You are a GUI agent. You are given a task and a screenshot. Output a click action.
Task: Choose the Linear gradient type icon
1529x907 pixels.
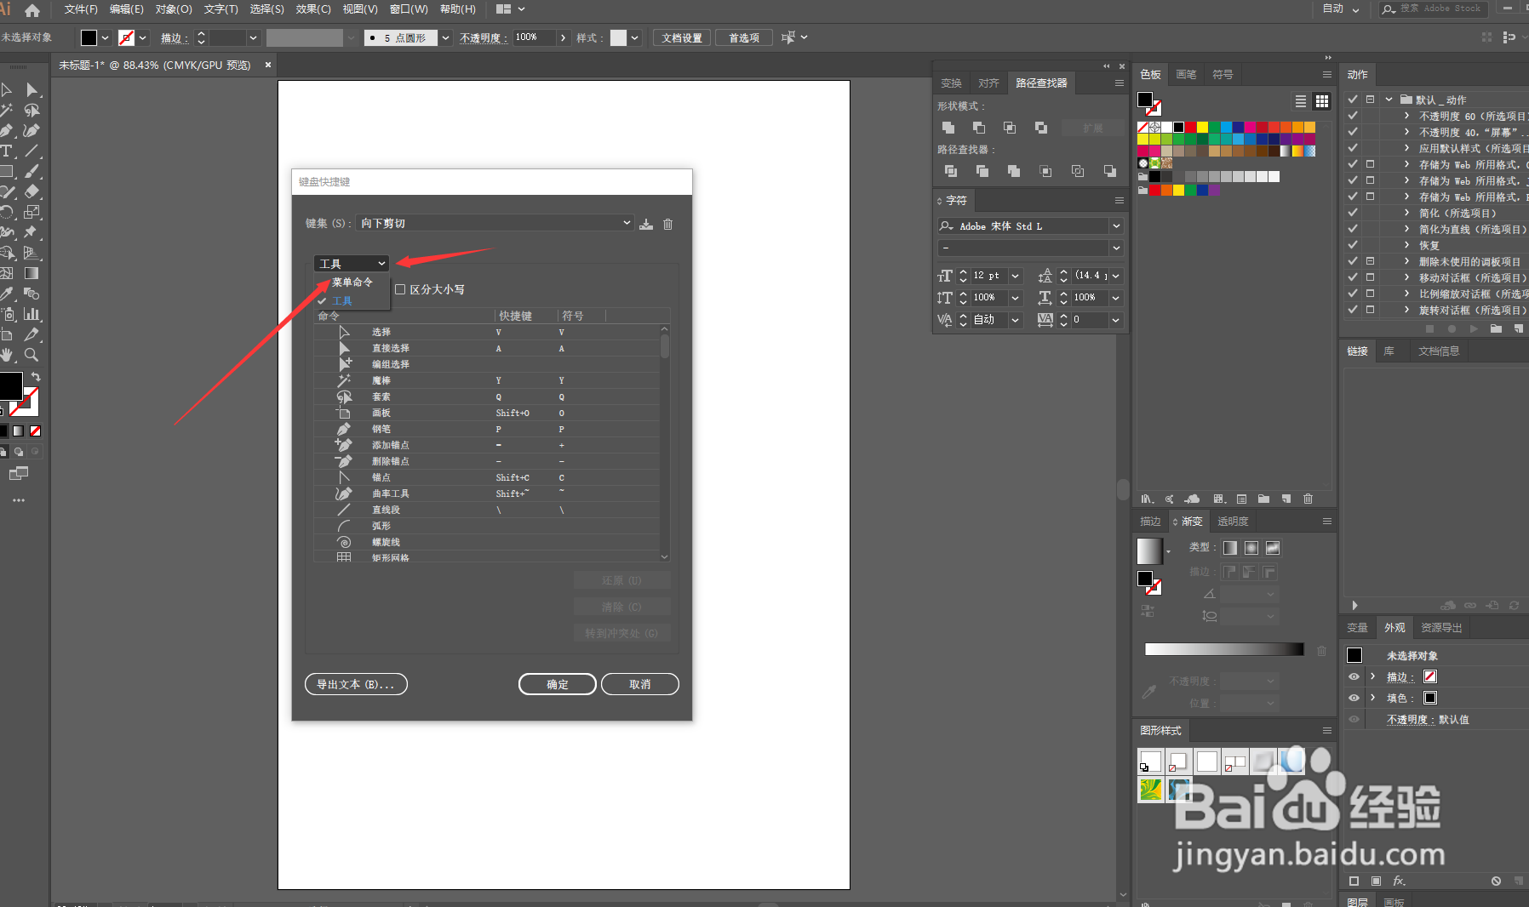click(x=1230, y=548)
